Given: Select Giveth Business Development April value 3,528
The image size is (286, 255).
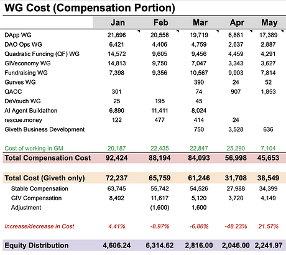Looking at the screenshot, I should (x=236, y=129).
